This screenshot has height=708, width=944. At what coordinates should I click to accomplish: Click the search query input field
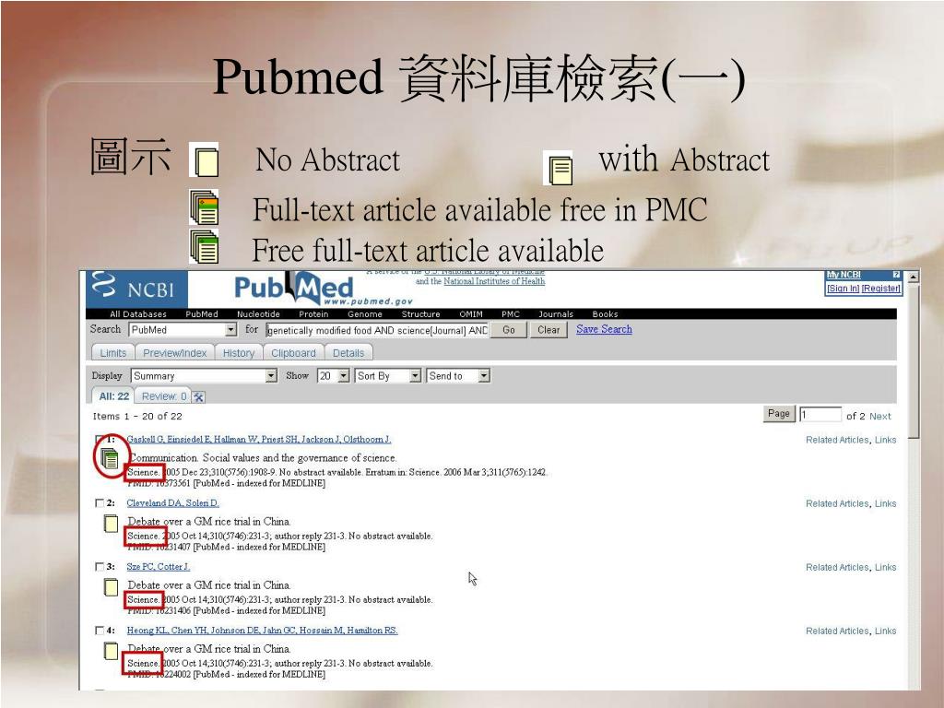[x=377, y=330]
